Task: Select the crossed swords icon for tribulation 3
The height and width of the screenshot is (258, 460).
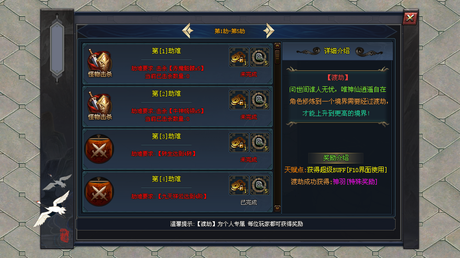Action: click(x=99, y=149)
